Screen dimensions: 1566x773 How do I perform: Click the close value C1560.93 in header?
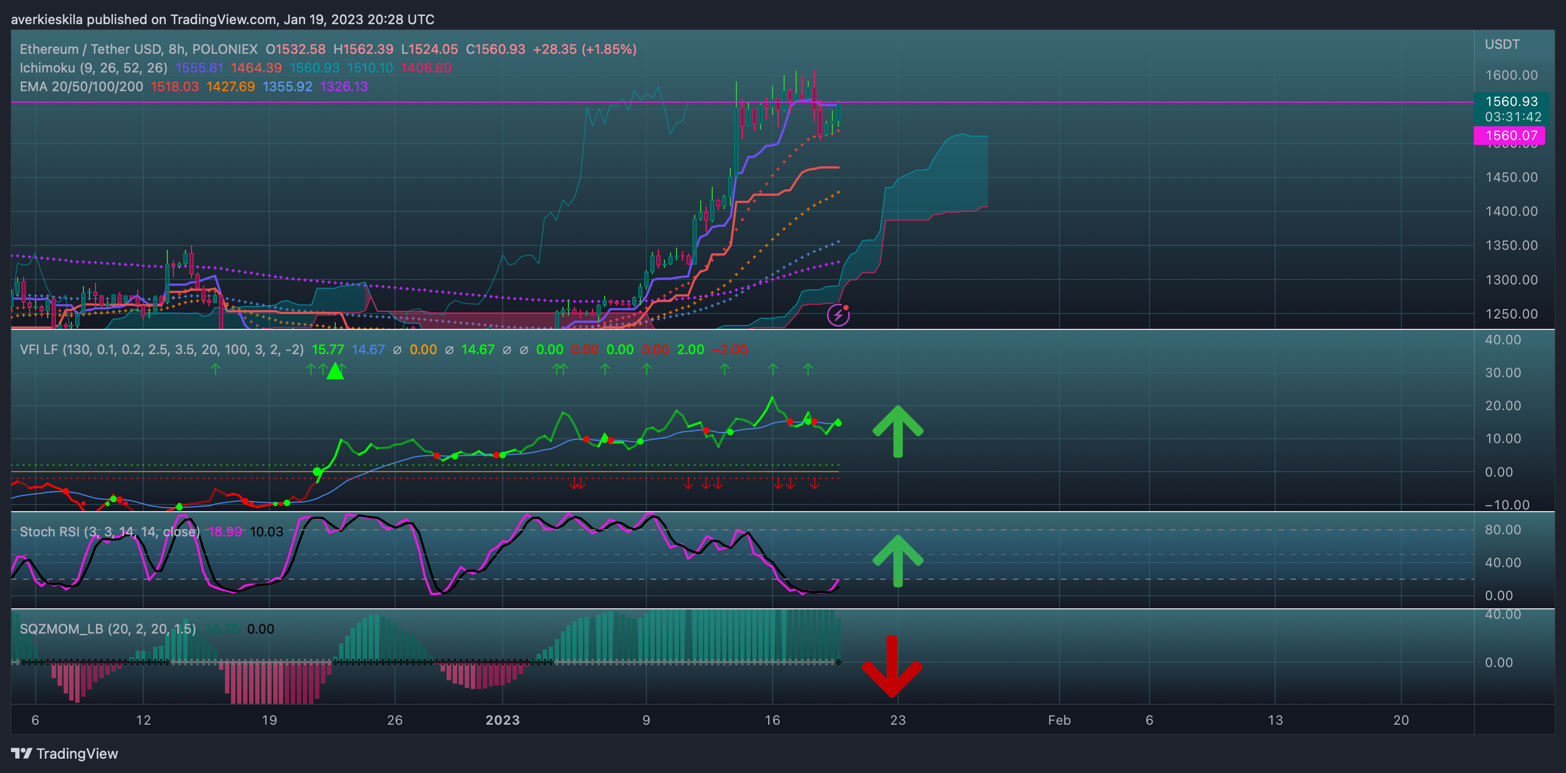coord(495,49)
